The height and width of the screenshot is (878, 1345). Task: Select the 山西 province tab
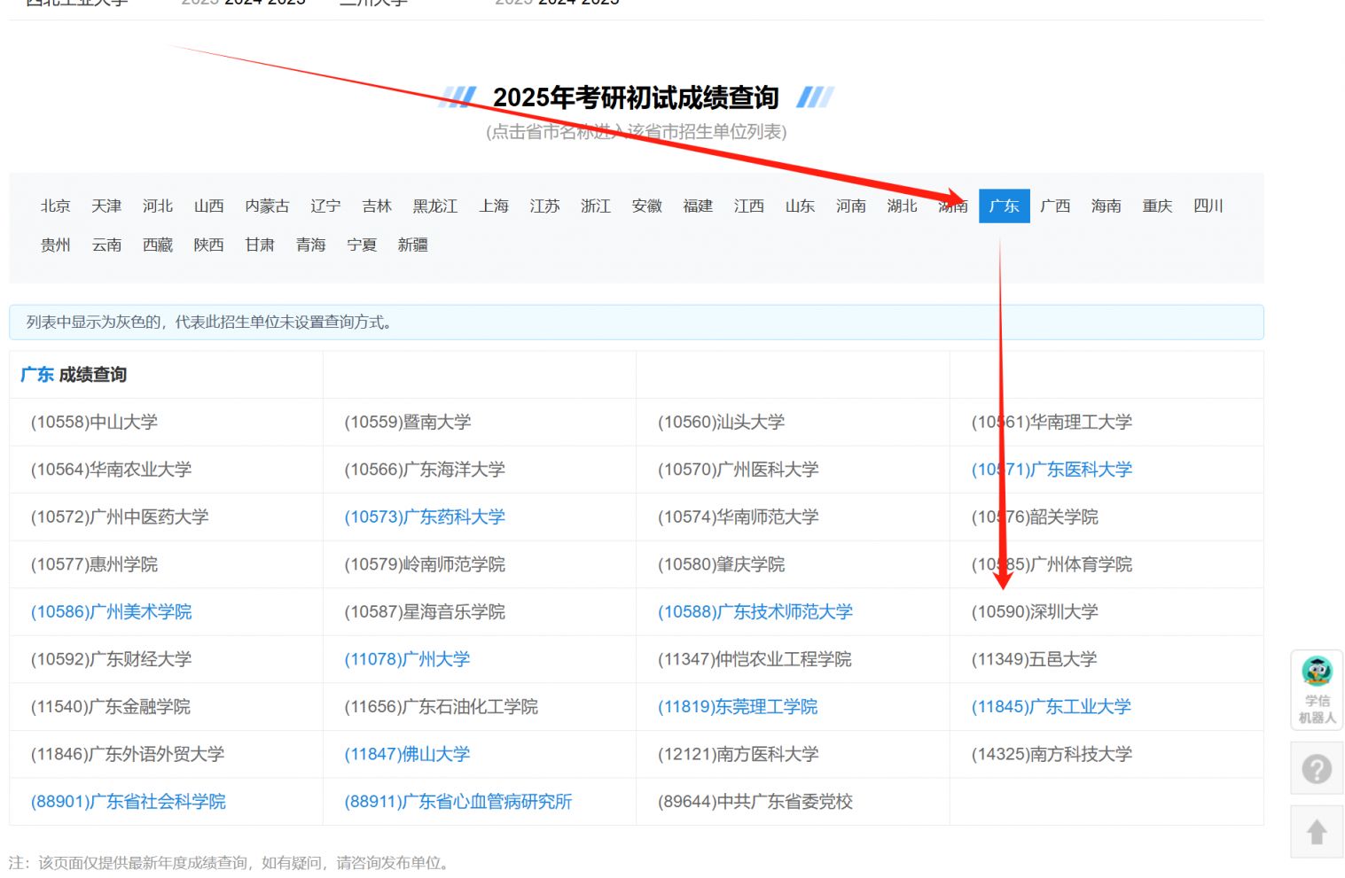(209, 206)
